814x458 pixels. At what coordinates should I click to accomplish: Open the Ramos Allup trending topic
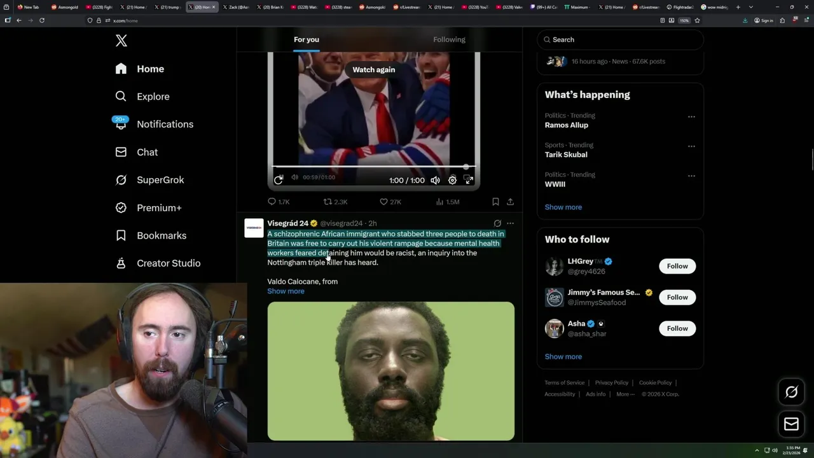[566, 125]
